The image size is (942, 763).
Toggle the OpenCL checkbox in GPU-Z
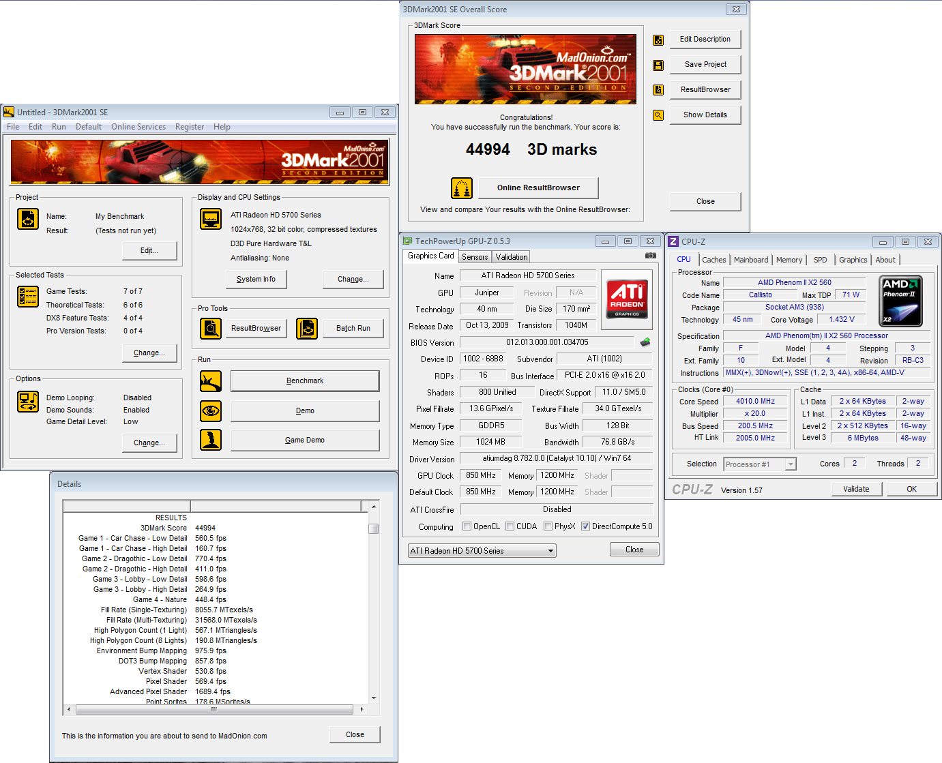click(x=467, y=526)
